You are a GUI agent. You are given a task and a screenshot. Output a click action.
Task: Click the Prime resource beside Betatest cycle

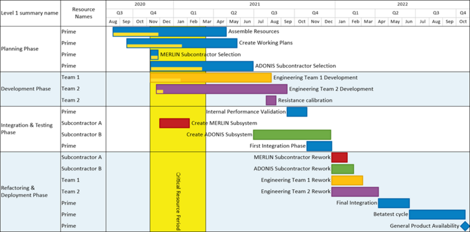pyautogui.click(x=69, y=214)
